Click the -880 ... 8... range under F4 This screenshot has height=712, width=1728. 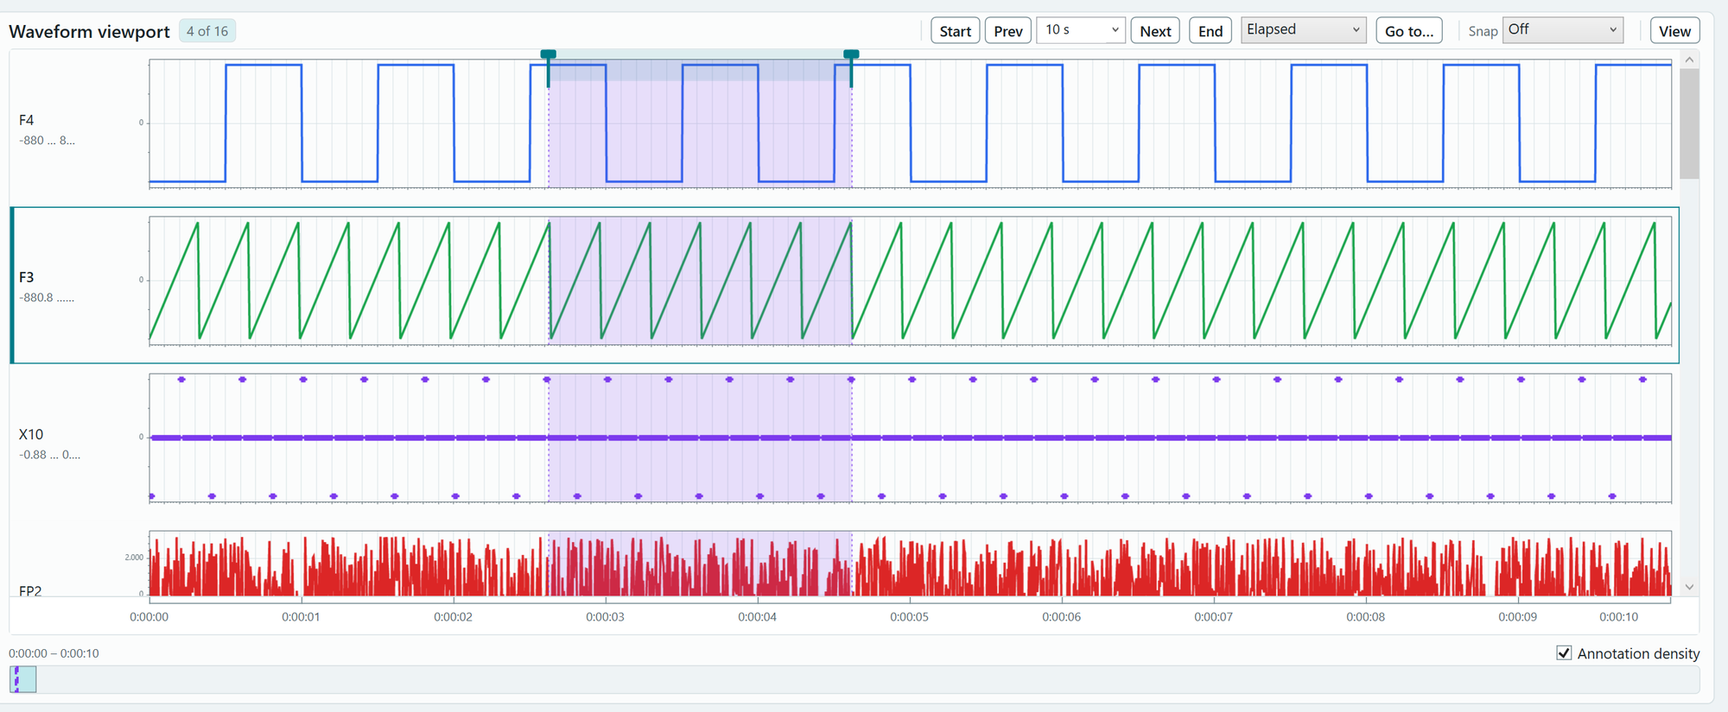[x=47, y=141]
